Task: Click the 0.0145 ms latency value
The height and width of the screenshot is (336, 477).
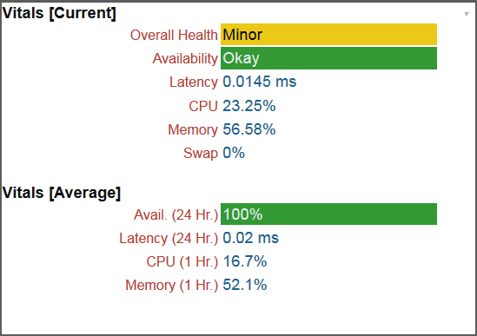Action: click(260, 82)
